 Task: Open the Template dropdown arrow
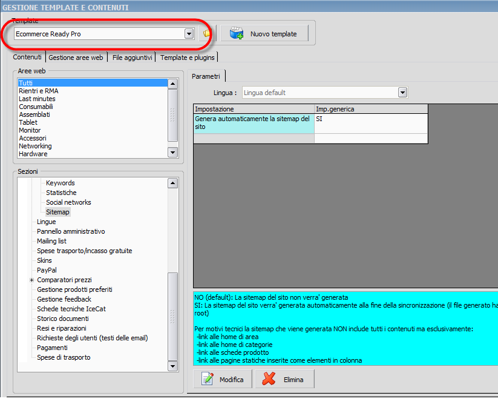(189, 33)
